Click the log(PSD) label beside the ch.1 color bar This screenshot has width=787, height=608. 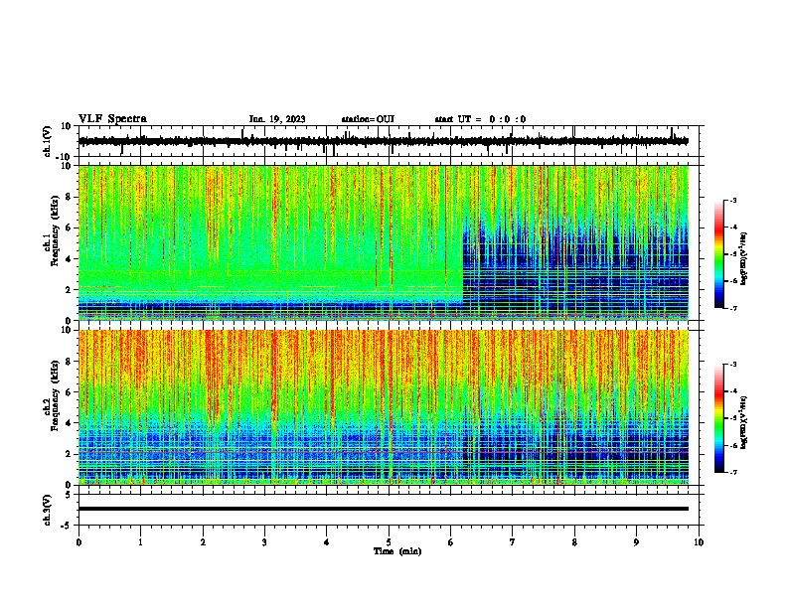(743, 258)
